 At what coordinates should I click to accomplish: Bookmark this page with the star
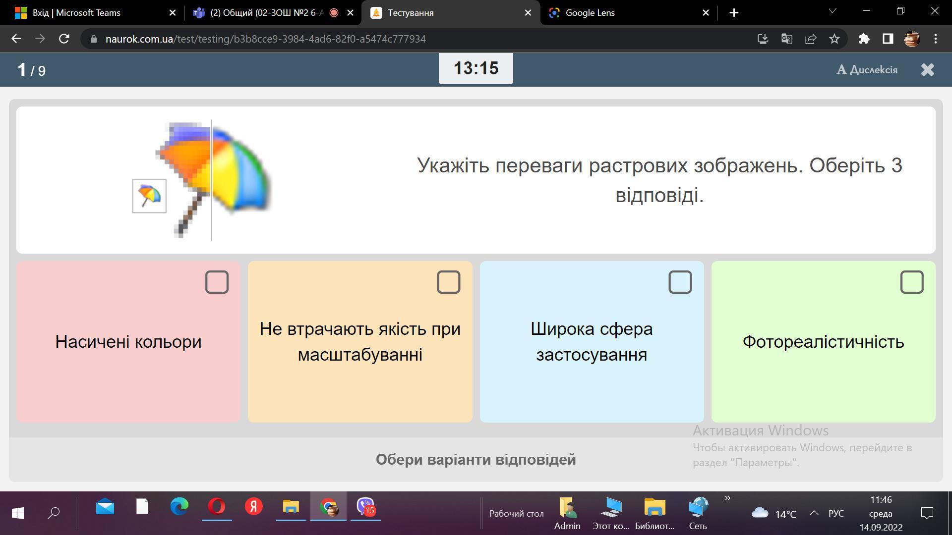click(834, 39)
